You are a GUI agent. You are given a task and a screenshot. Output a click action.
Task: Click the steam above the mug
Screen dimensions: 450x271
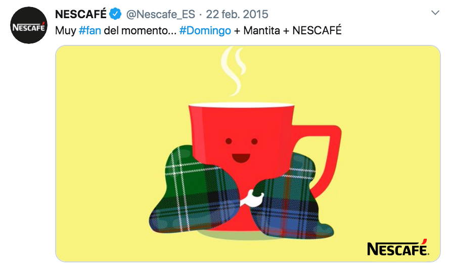(x=234, y=71)
